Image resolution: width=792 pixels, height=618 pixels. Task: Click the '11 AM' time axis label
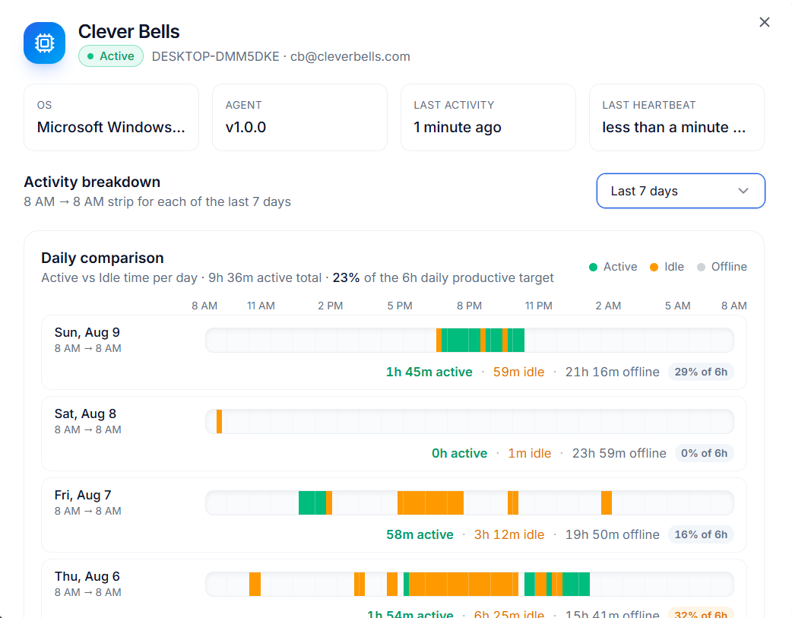pos(261,306)
